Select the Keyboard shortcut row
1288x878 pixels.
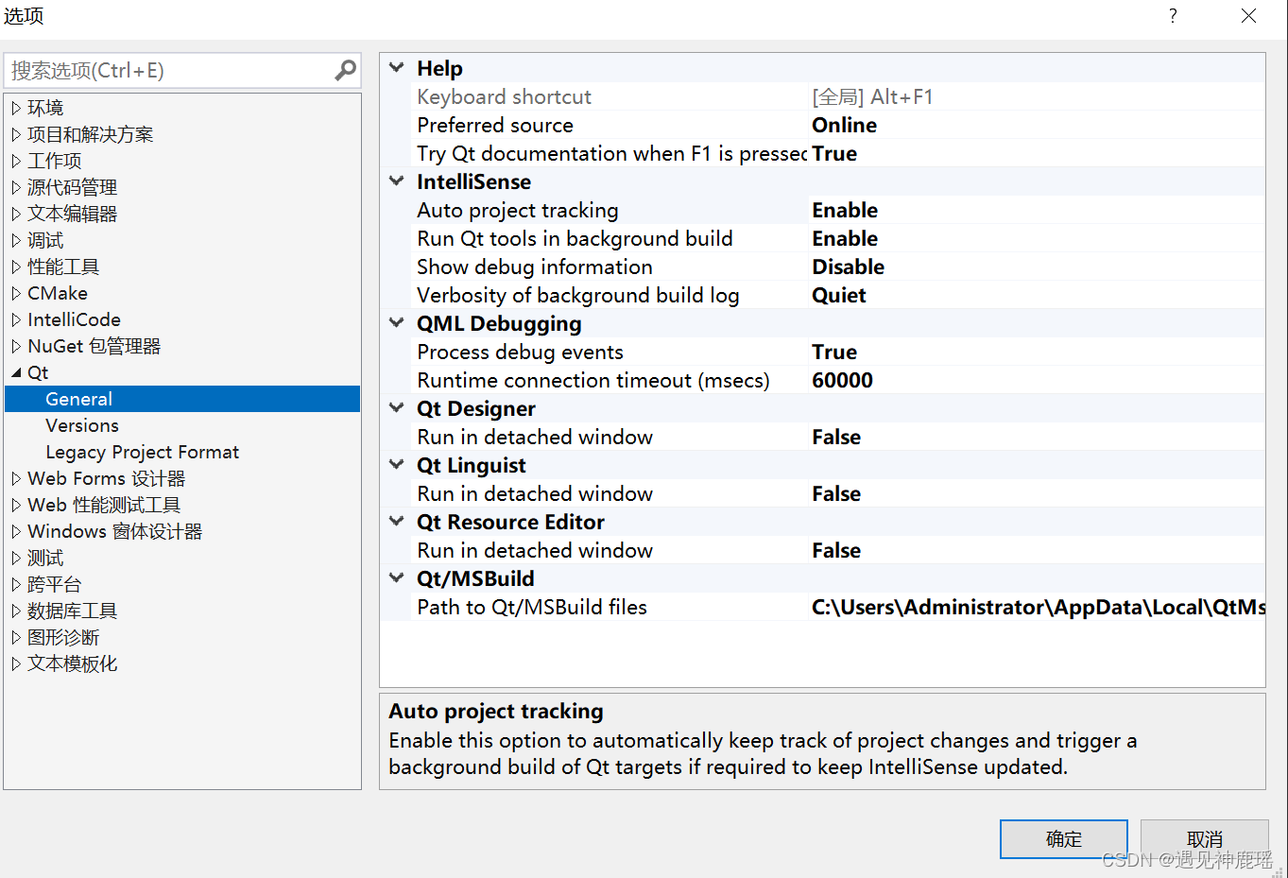click(x=823, y=96)
